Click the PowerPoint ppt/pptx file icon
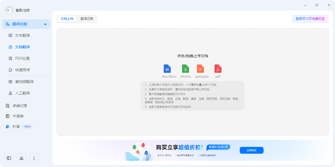 200,68
